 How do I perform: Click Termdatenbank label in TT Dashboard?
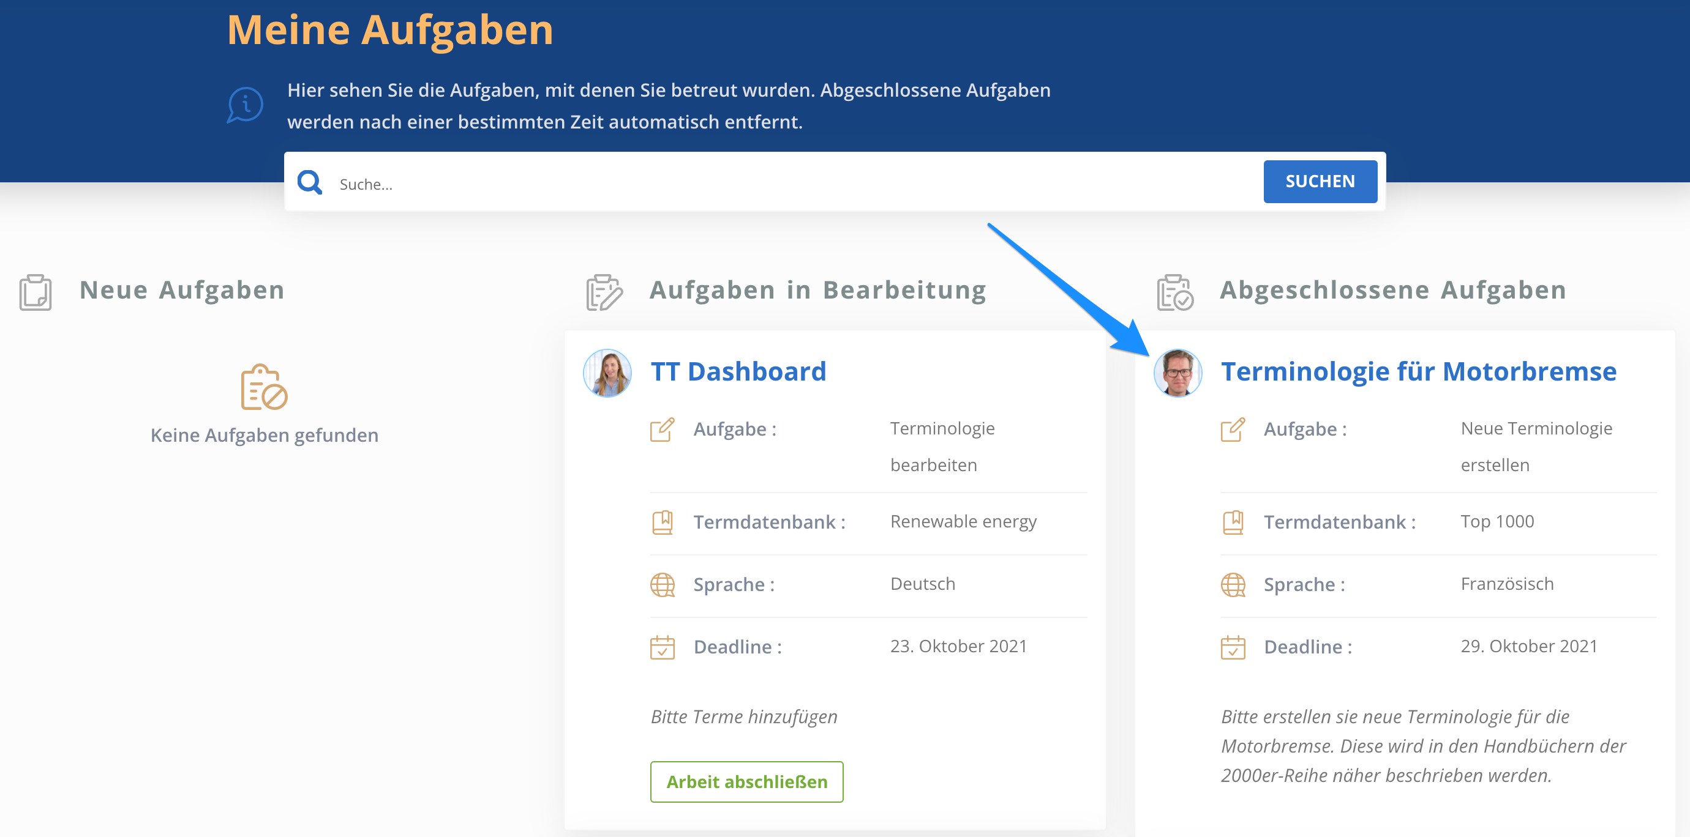(x=770, y=523)
